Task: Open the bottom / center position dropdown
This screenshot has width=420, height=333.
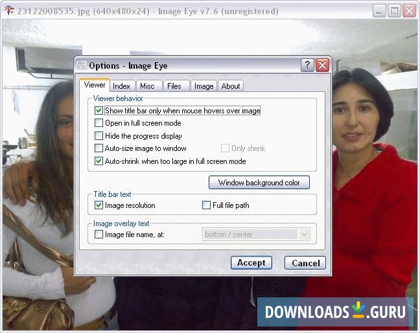Action: click(256, 235)
